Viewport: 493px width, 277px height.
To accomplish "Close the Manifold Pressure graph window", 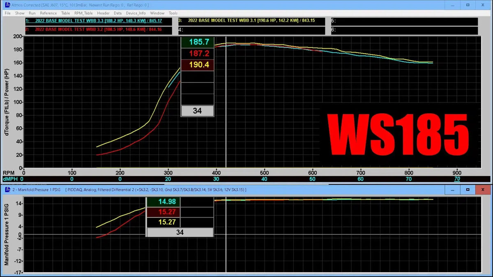I will click(482, 190).
